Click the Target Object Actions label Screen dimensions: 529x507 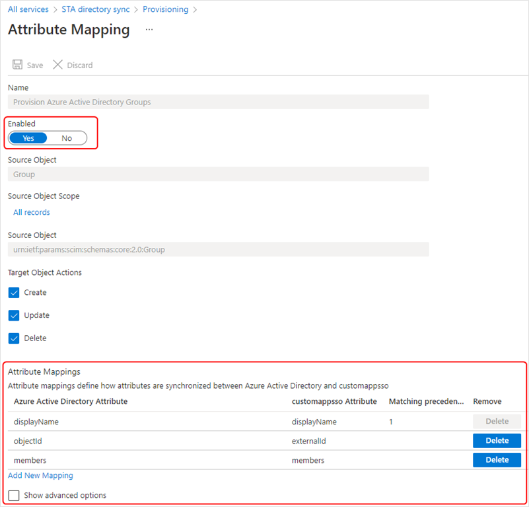45,272
